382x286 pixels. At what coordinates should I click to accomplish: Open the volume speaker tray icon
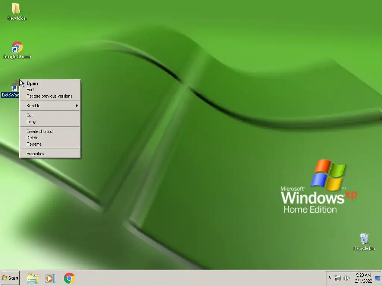point(346,278)
